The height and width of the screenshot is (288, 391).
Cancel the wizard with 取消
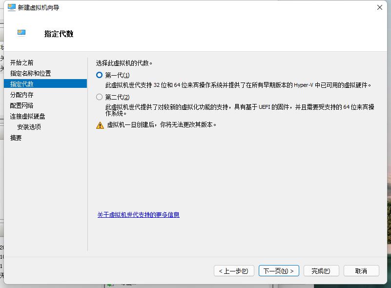click(x=361, y=270)
